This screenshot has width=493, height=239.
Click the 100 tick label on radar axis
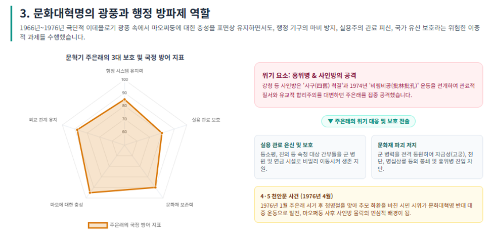point(124,80)
